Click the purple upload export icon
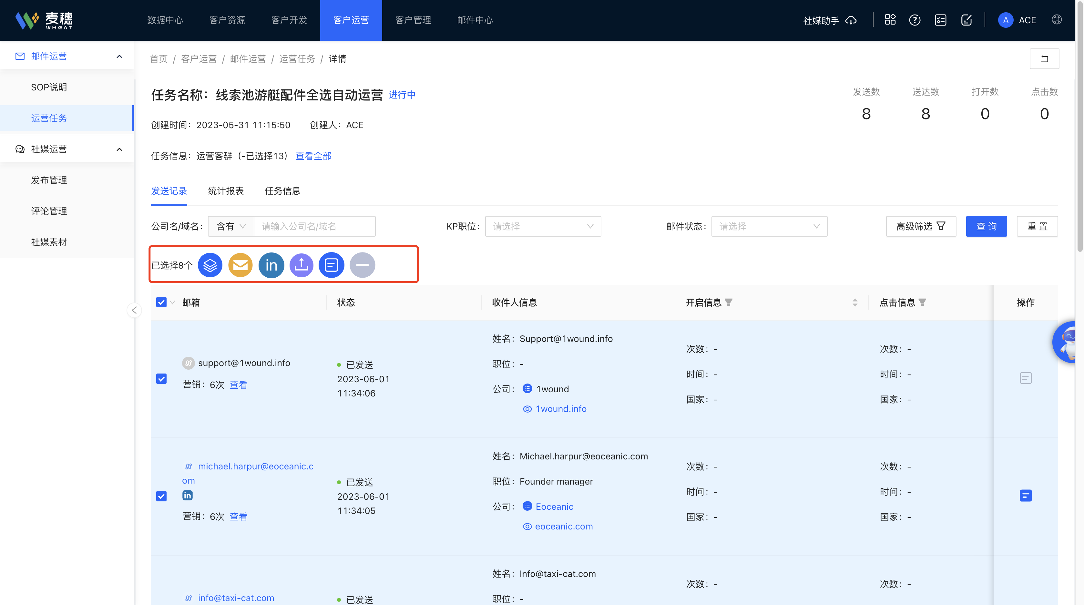Image resolution: width=1084 pixels, height=605 pixels. 301,265
